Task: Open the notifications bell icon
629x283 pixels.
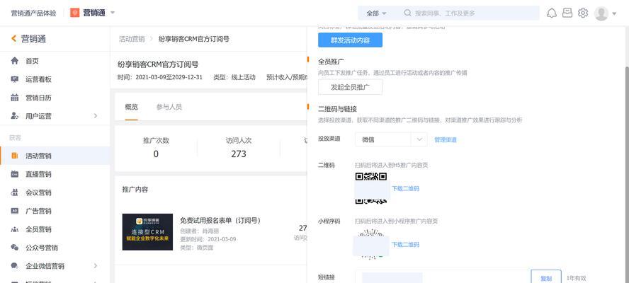Action: click(552, 13)
